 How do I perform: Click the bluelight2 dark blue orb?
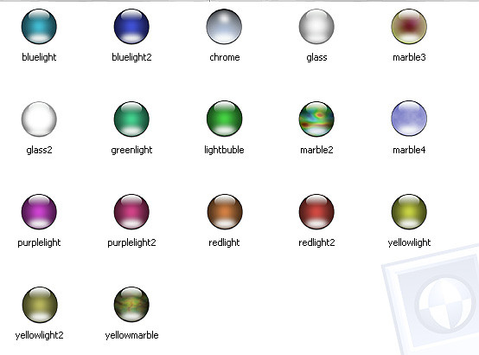[131, 26]
